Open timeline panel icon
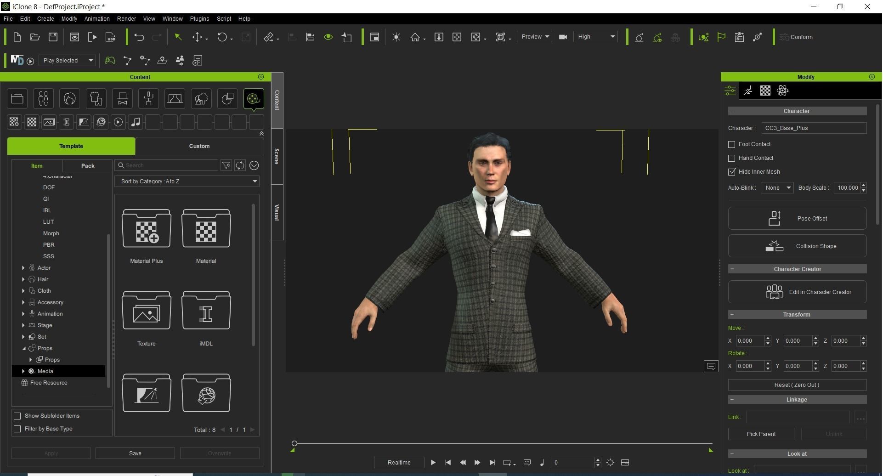 coord(625,463)
